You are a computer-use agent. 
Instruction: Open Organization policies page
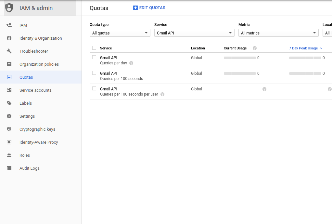pos(41,64)
